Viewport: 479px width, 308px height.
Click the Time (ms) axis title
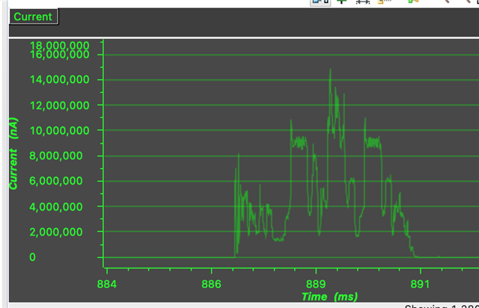[x=329, y=297]
